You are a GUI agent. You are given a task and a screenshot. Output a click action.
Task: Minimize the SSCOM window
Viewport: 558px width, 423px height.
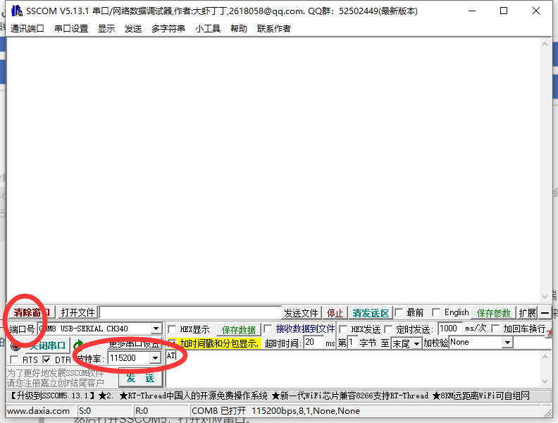point(472,11)
